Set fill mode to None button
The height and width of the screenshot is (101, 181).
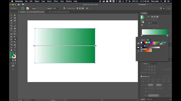pyautogui.click(x=15, y=60)
